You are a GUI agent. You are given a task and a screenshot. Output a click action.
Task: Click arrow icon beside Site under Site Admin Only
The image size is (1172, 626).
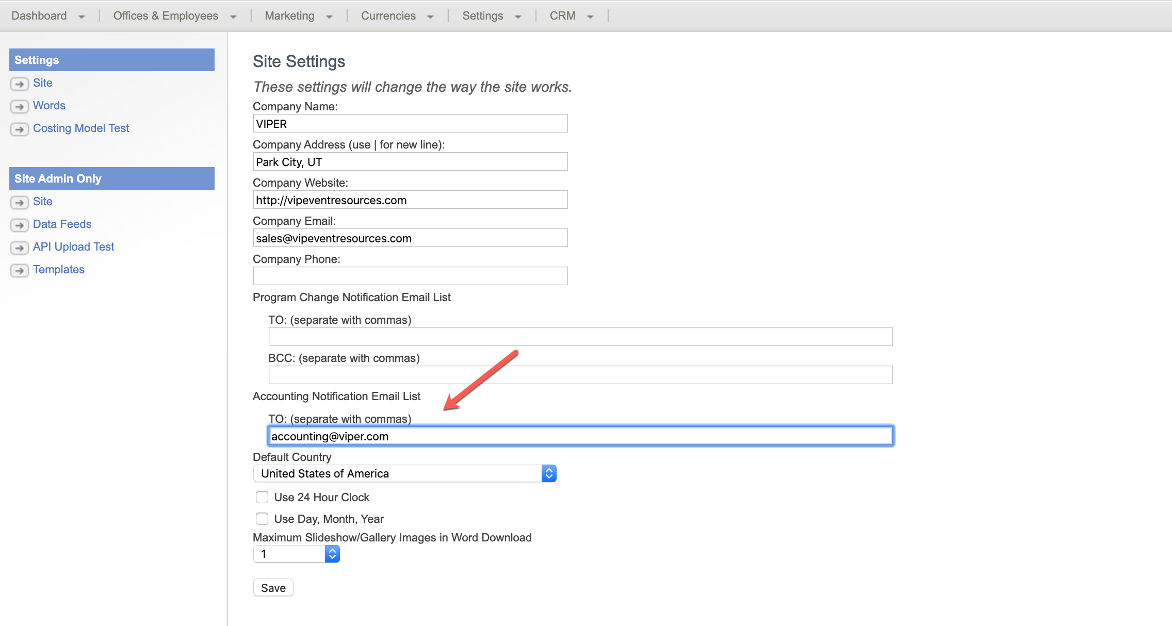[x=19, y=202]
